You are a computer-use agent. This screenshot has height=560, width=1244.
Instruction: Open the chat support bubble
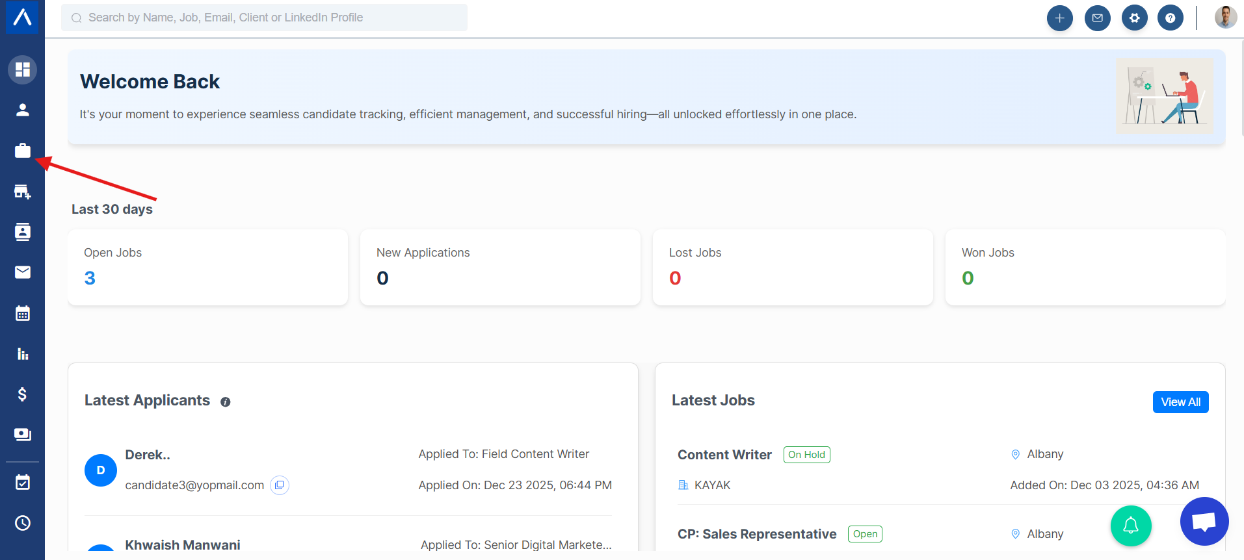[1204, 521]
